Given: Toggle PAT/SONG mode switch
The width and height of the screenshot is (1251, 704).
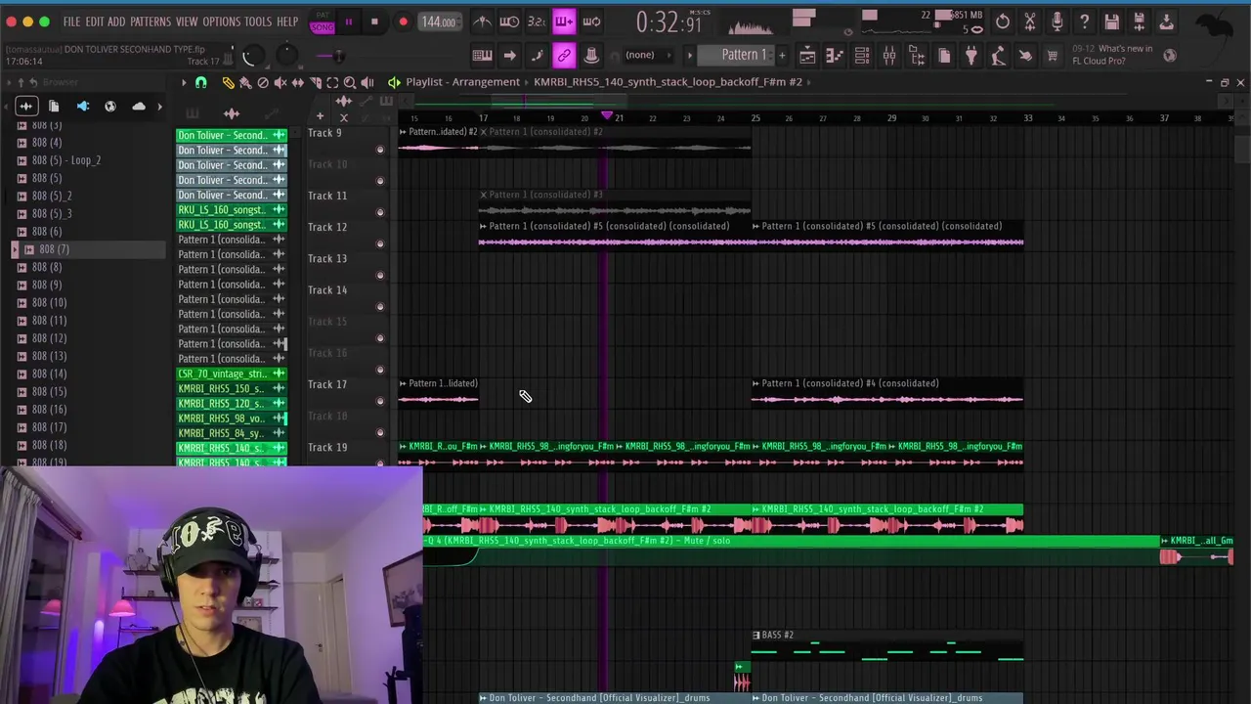Looking at the screenshot, I should (x=323, y=22).
